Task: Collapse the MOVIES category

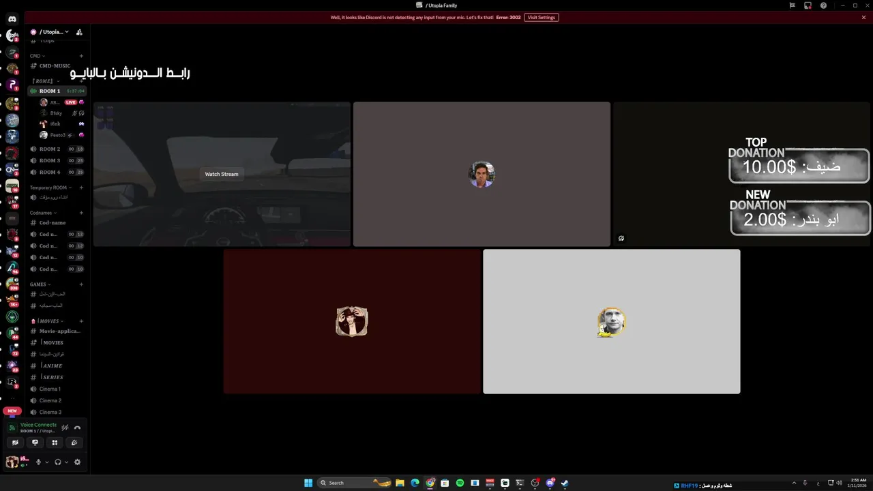Action: coord(48,321)
